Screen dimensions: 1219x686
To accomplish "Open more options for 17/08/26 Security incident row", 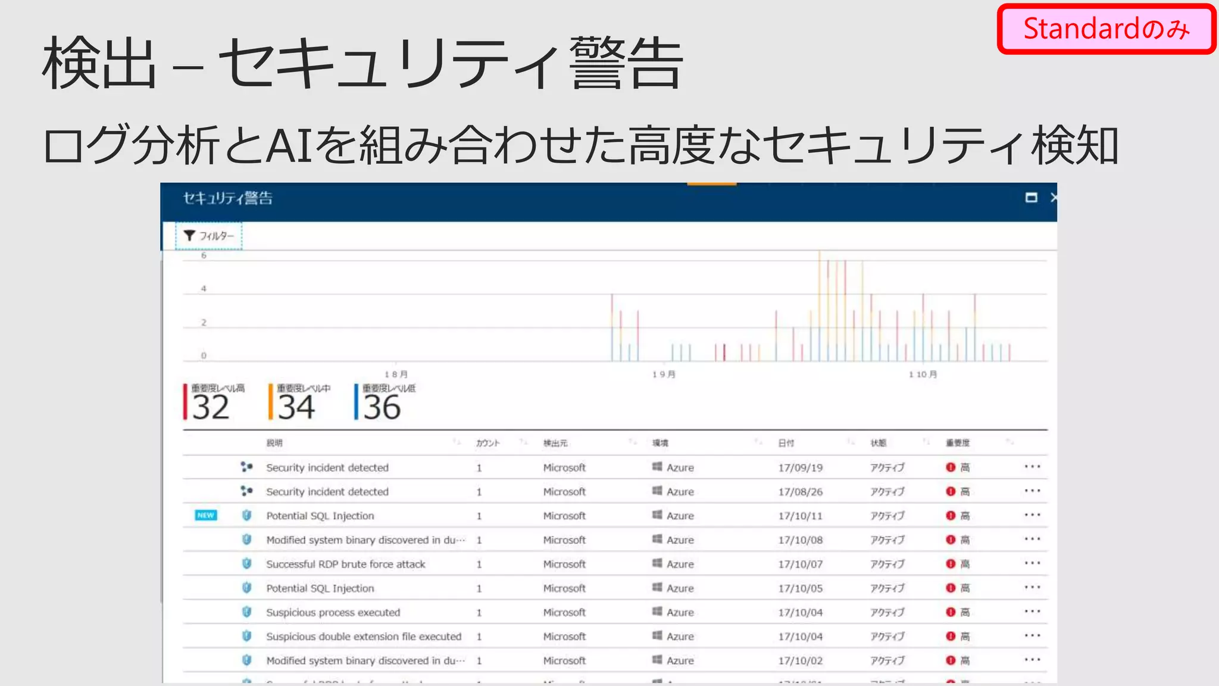I will coord(1032,491).
